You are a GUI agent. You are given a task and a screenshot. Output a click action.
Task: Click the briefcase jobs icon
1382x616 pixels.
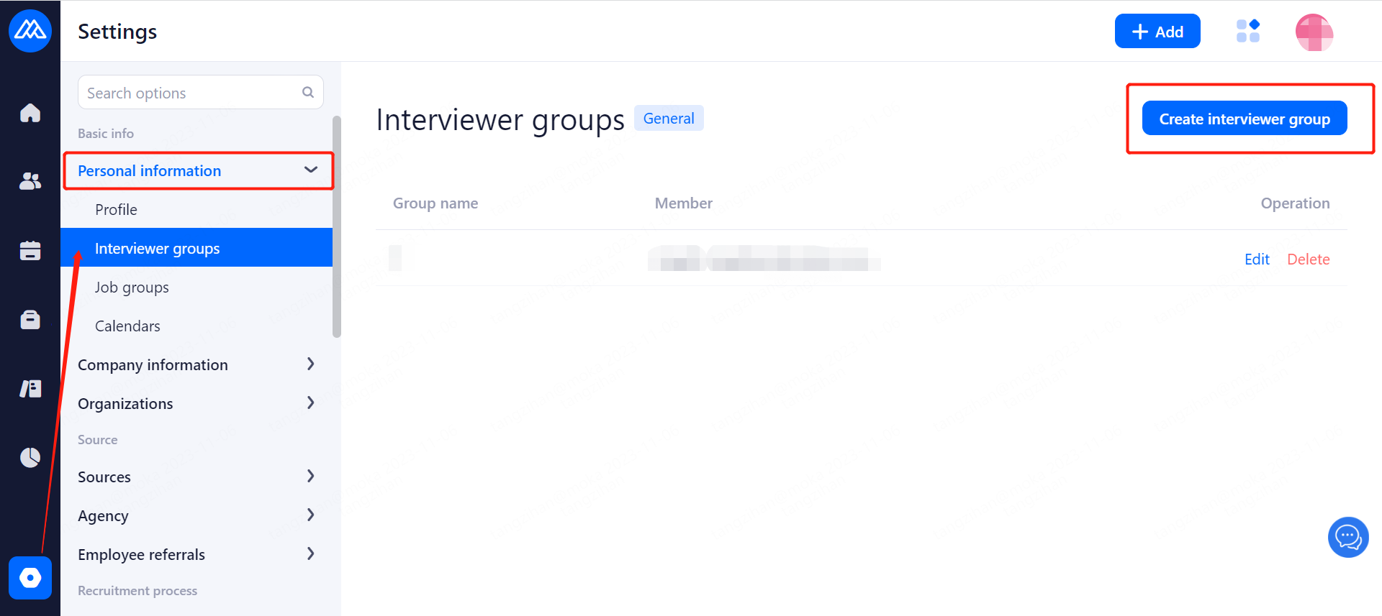pos(30,319)
